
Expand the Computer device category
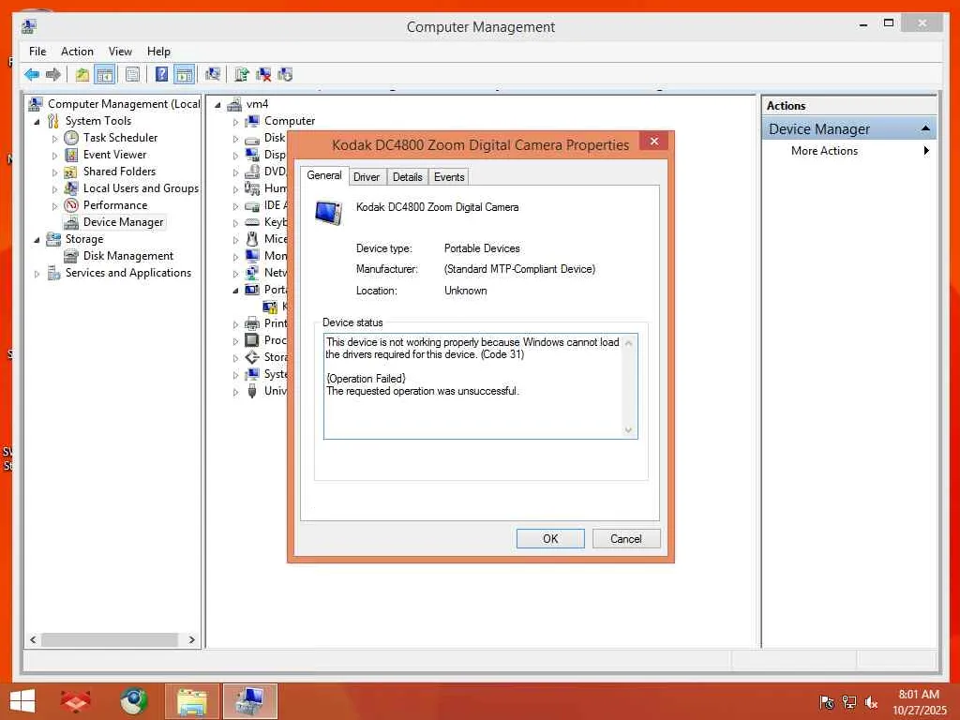(x=235, y=122)
